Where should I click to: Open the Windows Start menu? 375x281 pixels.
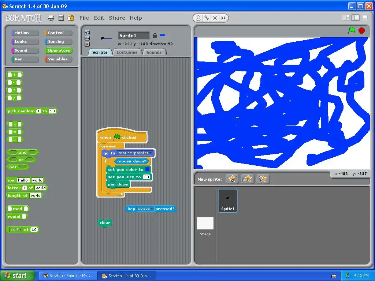tap(18, 276)
